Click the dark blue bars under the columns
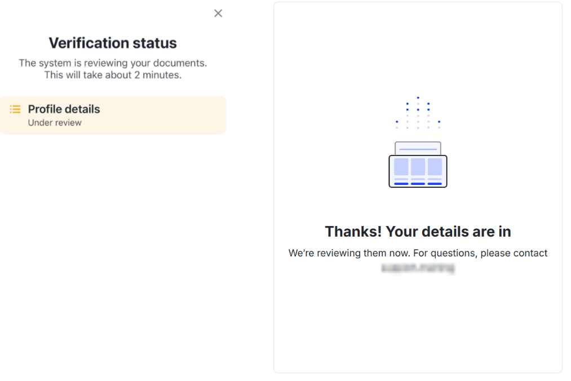 (418, 183)
